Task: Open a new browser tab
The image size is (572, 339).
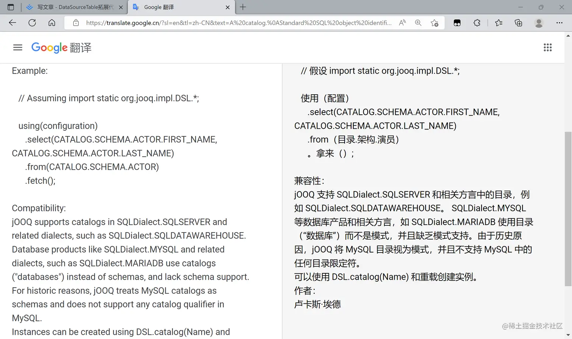Action: tap(243, 7)
